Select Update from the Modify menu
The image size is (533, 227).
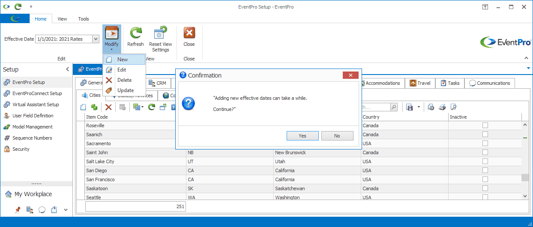tap(124, 90)
